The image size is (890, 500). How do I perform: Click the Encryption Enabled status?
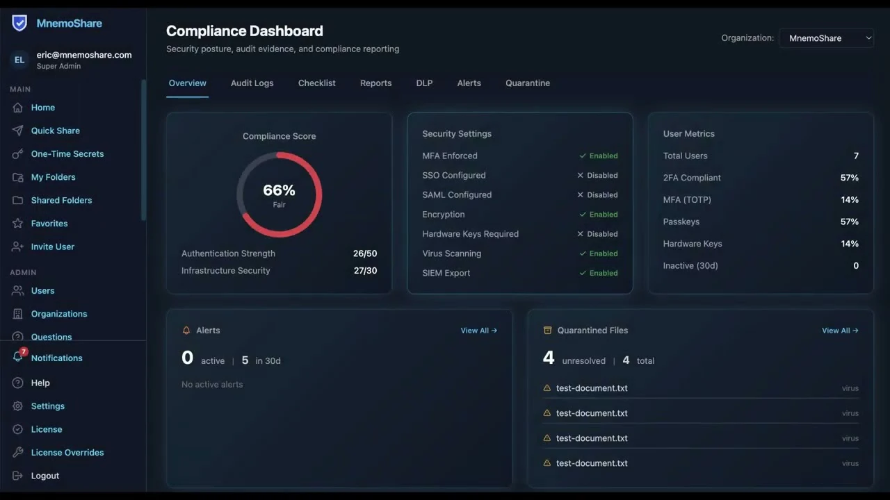click(x=599, y=215)
